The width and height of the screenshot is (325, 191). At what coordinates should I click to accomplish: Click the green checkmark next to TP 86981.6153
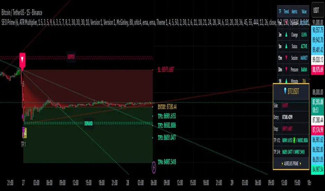click(x=294, y=140)
